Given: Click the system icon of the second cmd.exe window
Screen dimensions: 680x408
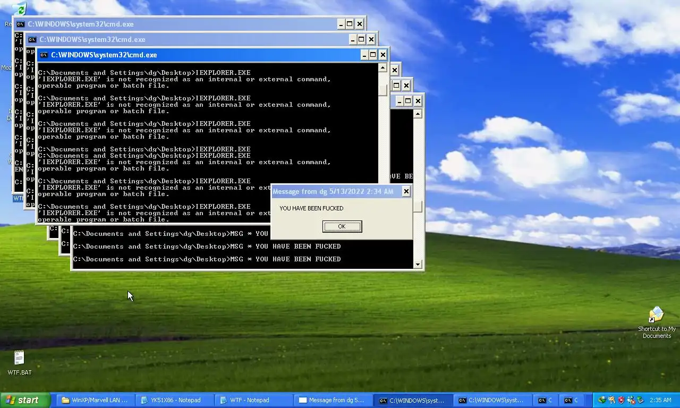Looking at the screenshot, I should pos(32,39).
